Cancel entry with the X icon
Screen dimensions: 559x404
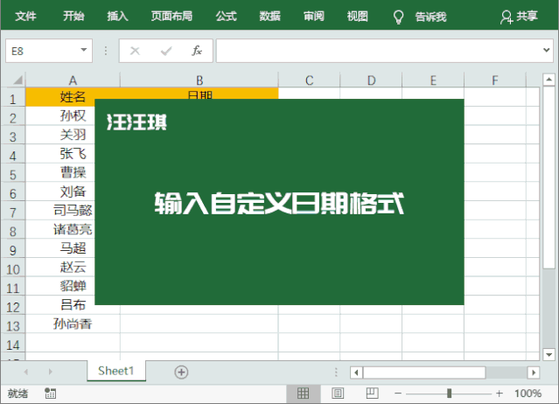[135, 51]
